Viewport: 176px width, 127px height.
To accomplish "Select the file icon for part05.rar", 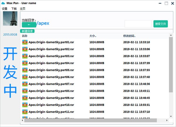I will (x=25, y=70).
